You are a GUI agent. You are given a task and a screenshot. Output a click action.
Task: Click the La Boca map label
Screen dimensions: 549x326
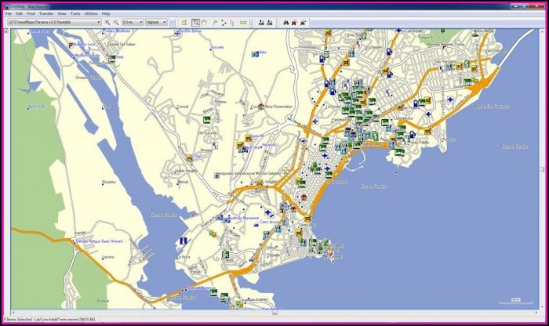point(184,257)
